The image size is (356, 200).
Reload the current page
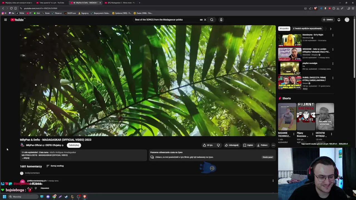click(x=11, y=8)
